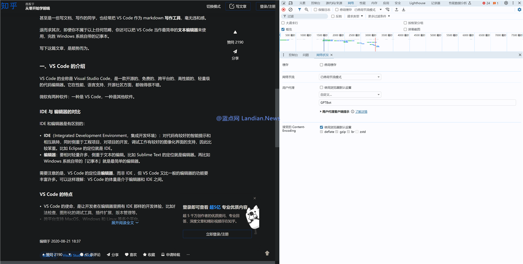
Task: Click 收藏 star in bottom action bar
Action: coord(149,255)
